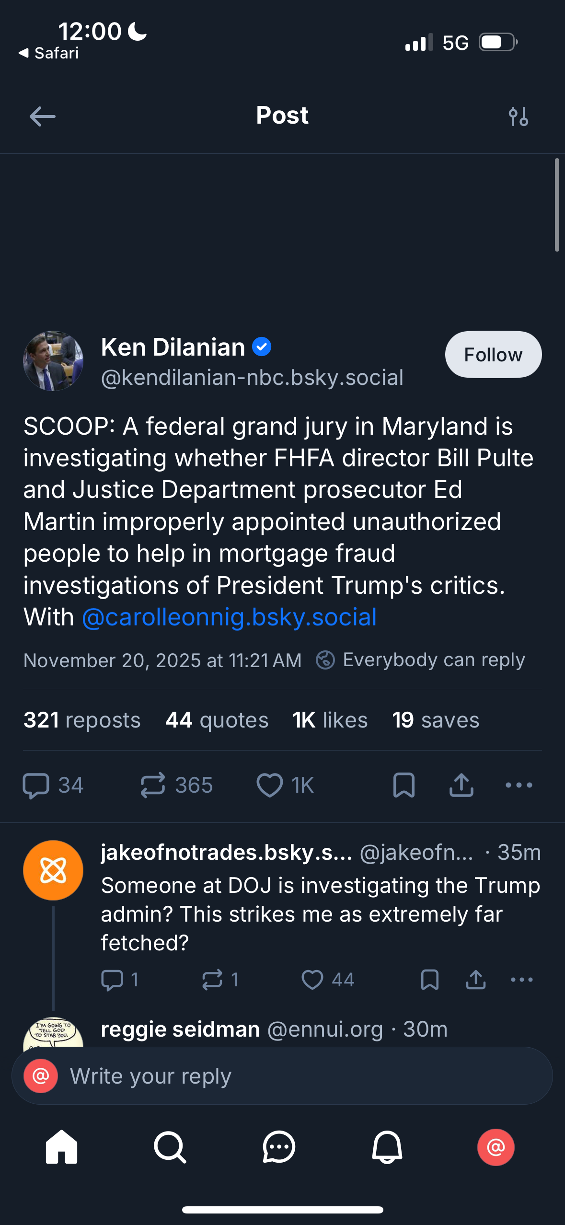
Task: Tap the back arrow in the Post header
Action: coord(43,116)
